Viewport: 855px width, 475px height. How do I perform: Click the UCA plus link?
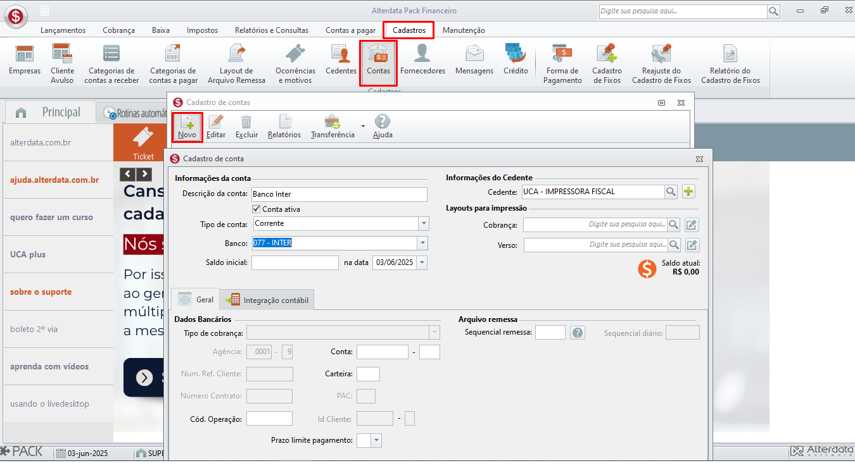[28, 254]
